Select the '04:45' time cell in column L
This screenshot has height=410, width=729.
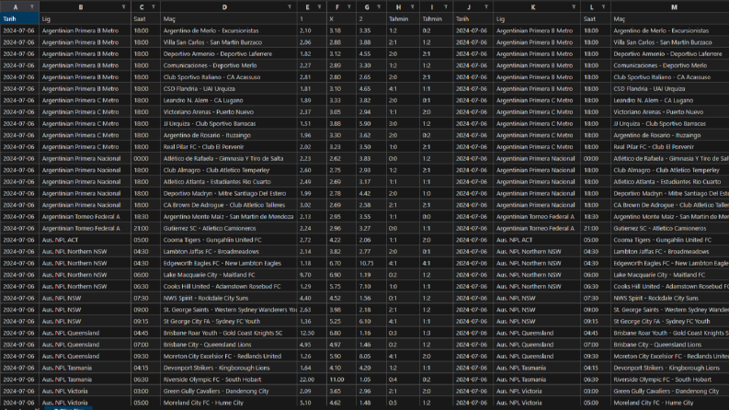point(596,333)
